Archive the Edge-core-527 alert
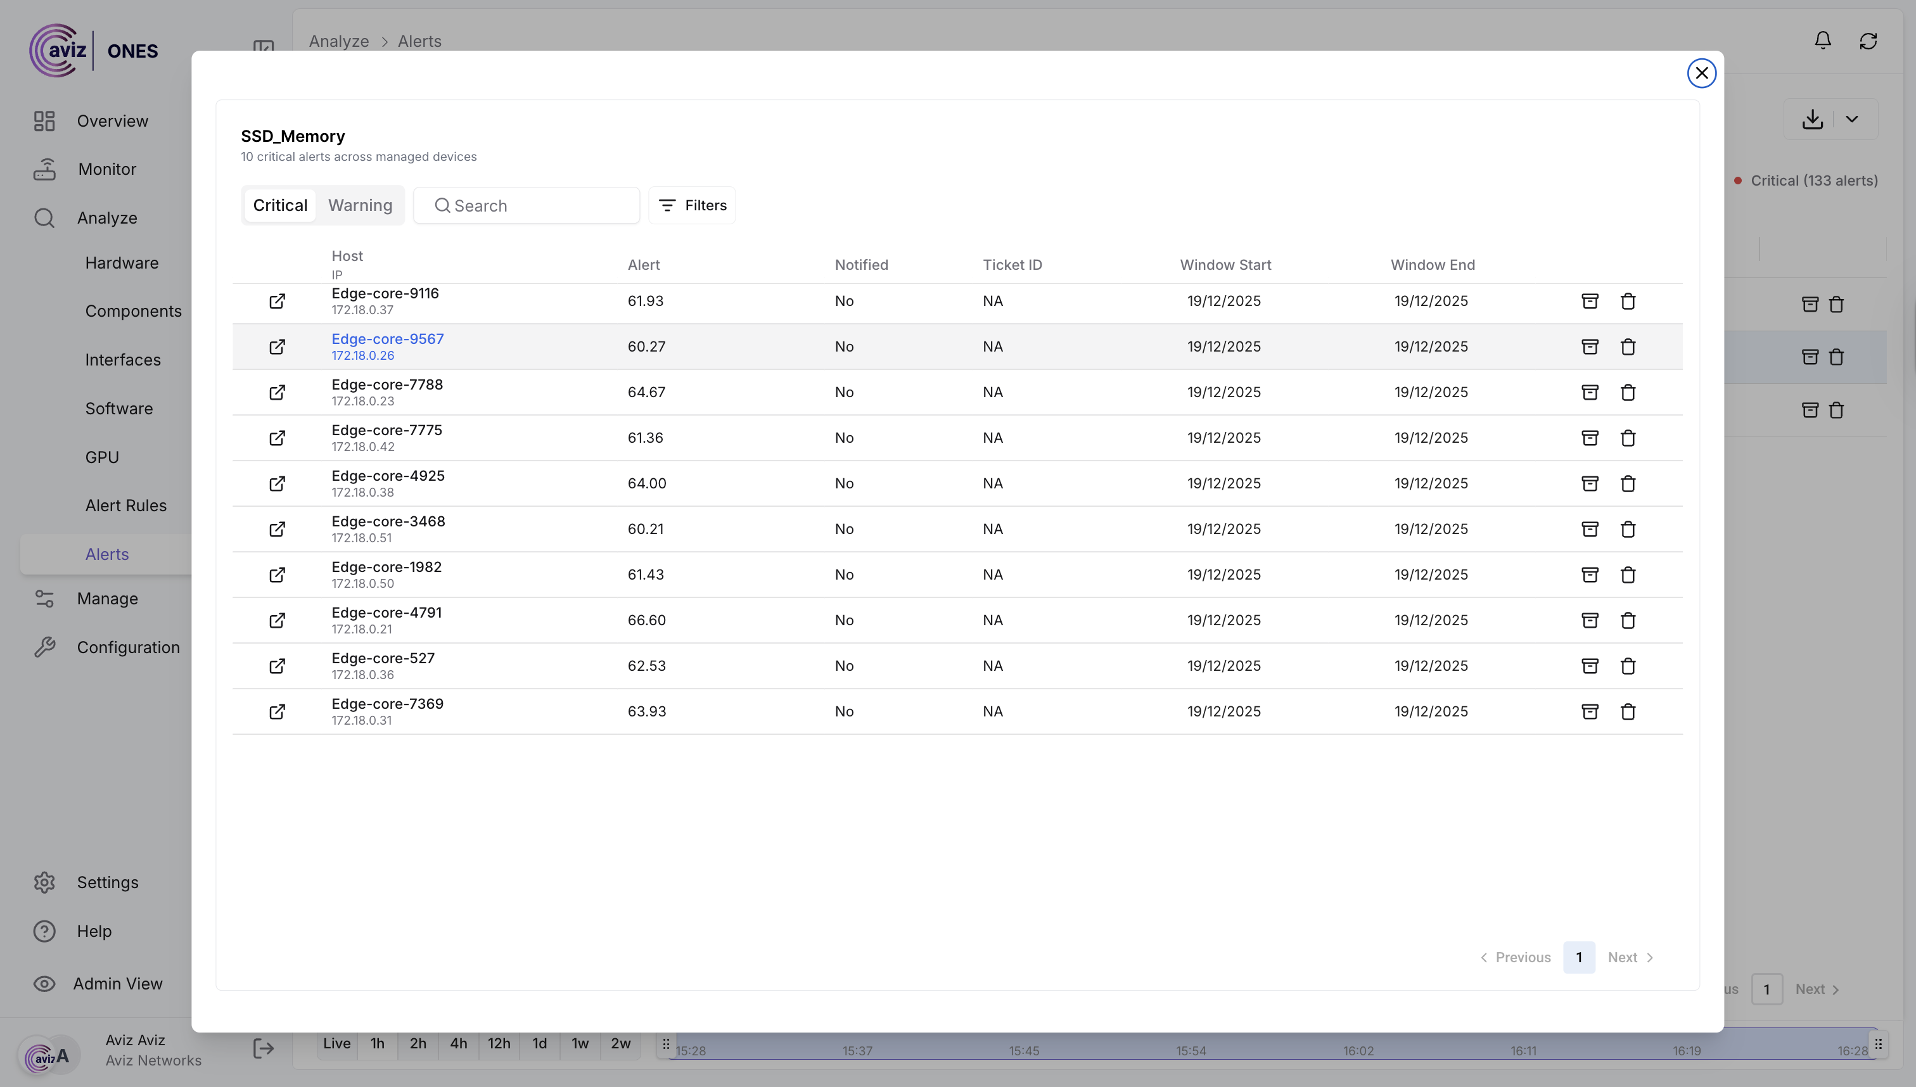1916x1087 pixels. [1590, 665]
